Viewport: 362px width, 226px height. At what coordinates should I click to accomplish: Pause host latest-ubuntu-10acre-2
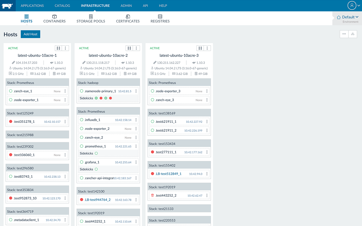129,48
